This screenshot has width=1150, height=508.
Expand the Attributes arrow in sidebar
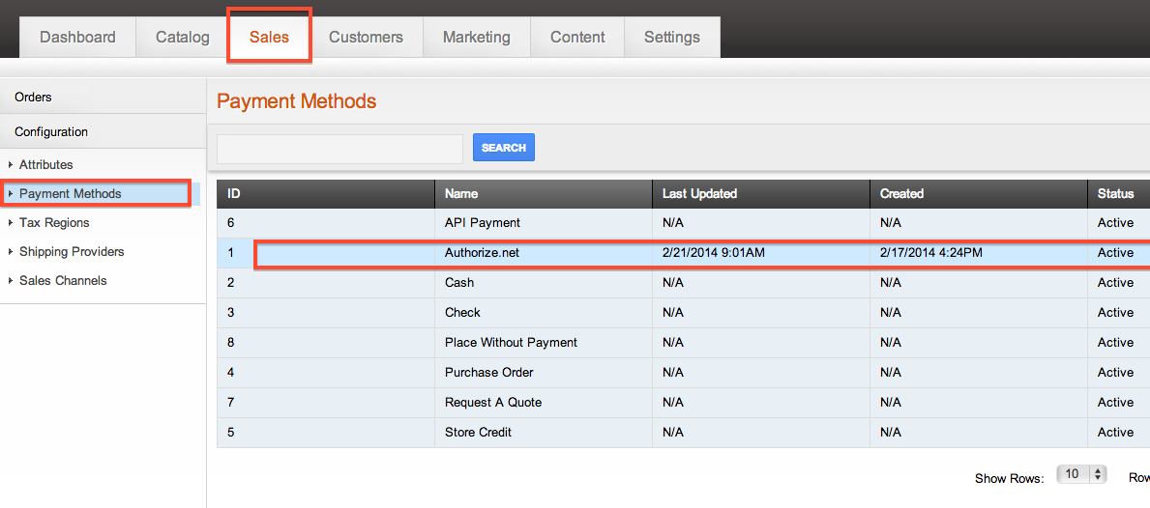11,165
